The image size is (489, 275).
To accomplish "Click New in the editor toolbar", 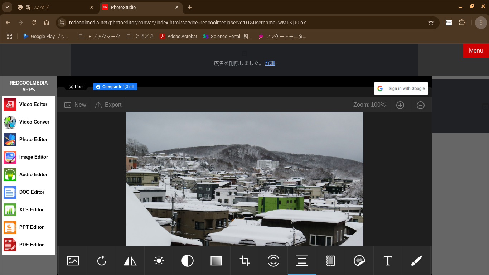I will (75, 105).
